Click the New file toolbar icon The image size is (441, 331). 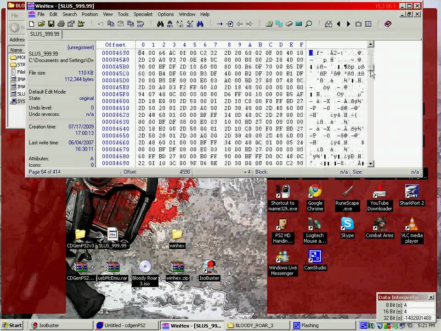[32, 24]
